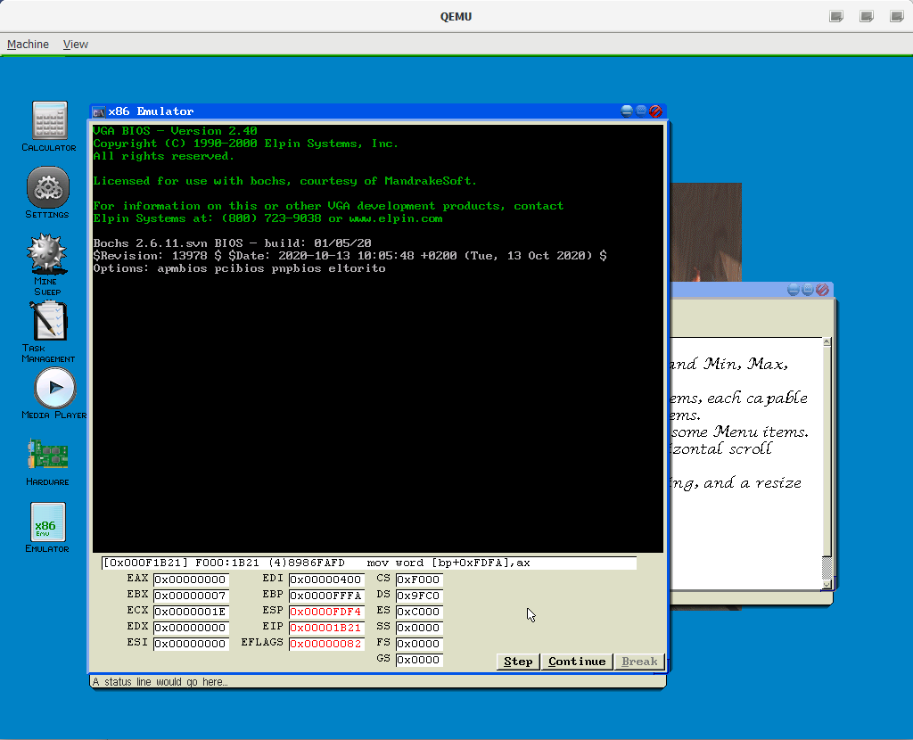Select the FS segment register field
Image resolution: width=913 pixels, height=740 pixels.
click(419, 644)
